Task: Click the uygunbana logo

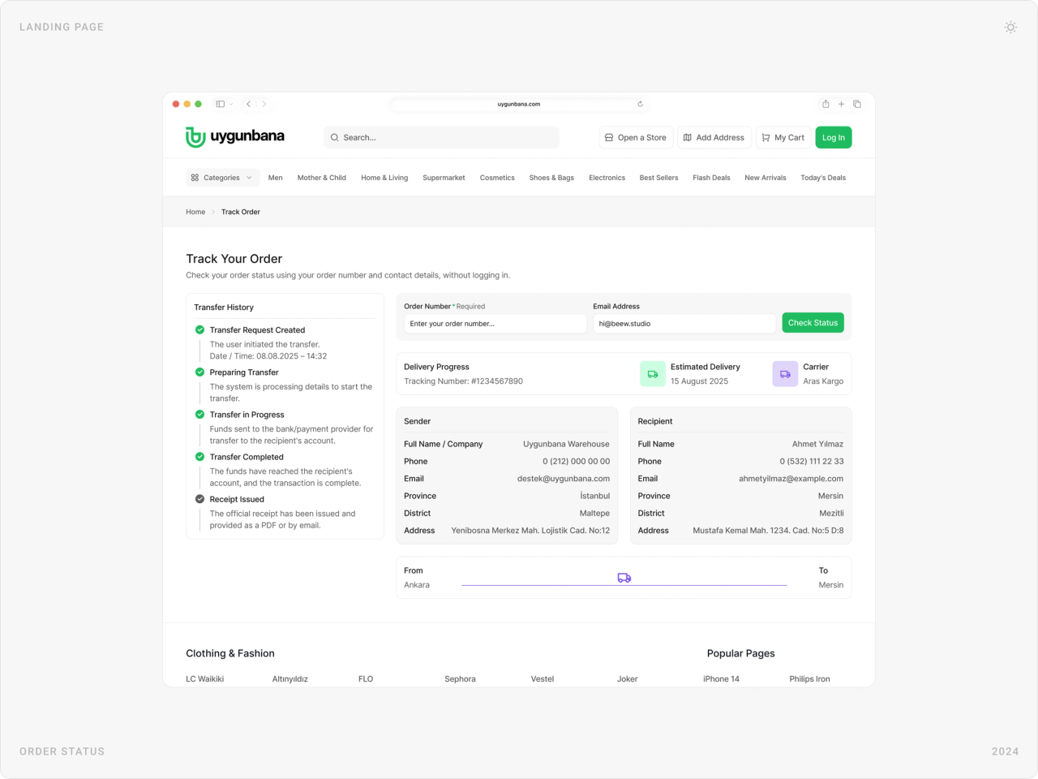Action: coord(235,137)
